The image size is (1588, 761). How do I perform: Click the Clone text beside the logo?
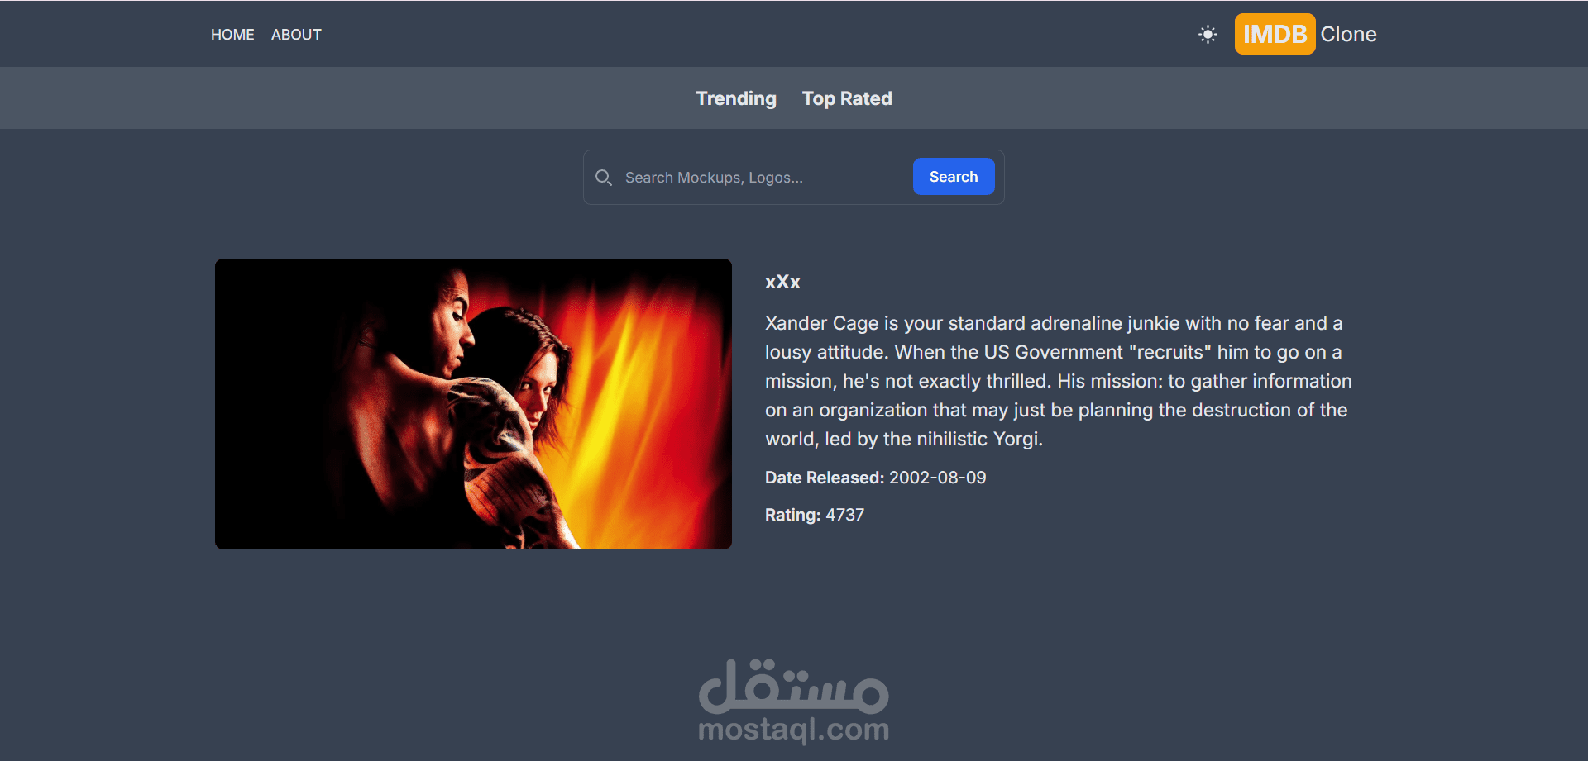(x=1348, y=34)
